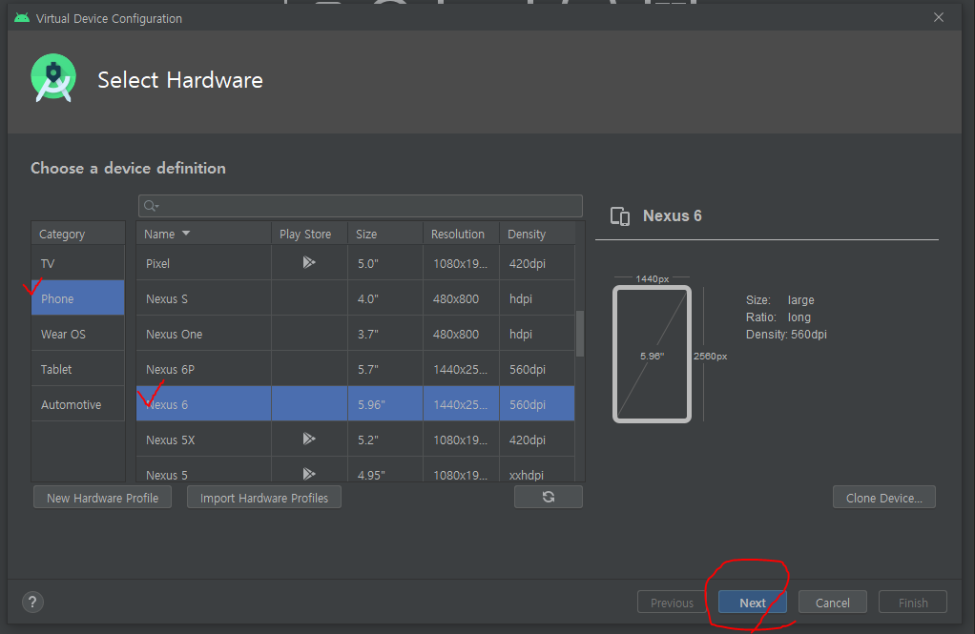Click the Category column header

click(77, 234)
